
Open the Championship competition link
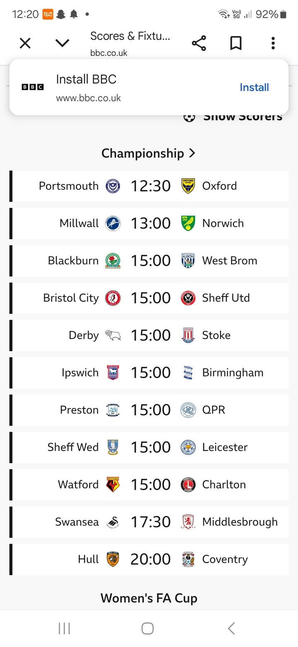coord(148,153)
